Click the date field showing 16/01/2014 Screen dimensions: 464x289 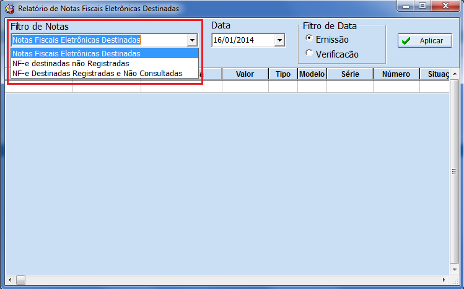(x=242, y=40)
